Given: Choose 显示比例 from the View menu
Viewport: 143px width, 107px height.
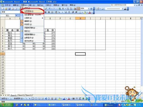Looking at the screenshot, I should (32, 41).
